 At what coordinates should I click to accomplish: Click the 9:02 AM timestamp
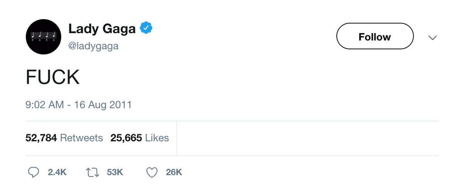[x=45, y=105]
